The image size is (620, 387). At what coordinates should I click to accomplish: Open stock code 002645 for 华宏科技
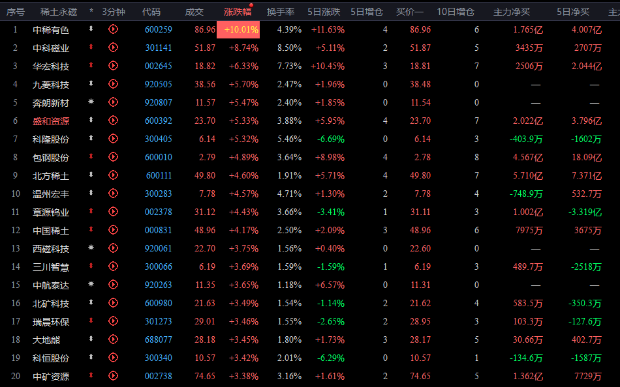coord(159,66)
